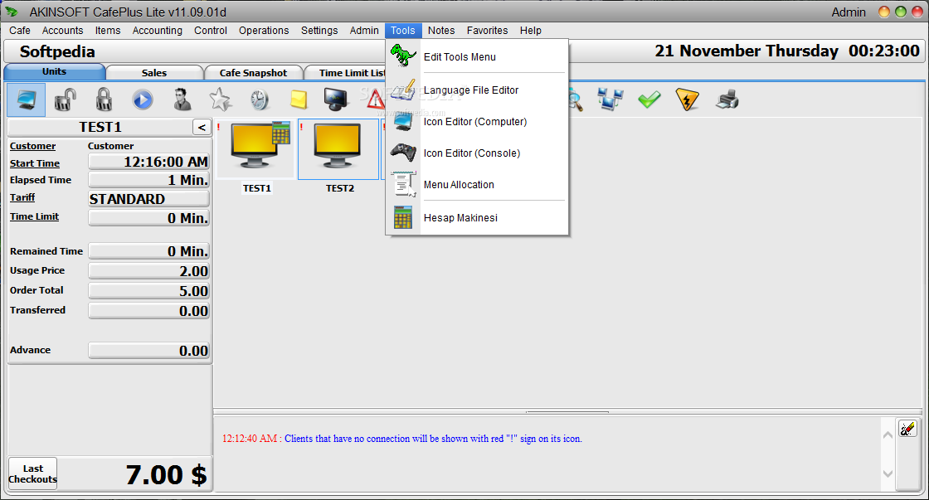Viewport: 929px width, 500px height.
Task: Open the Operations menu
Action: (x=264, y=30)
